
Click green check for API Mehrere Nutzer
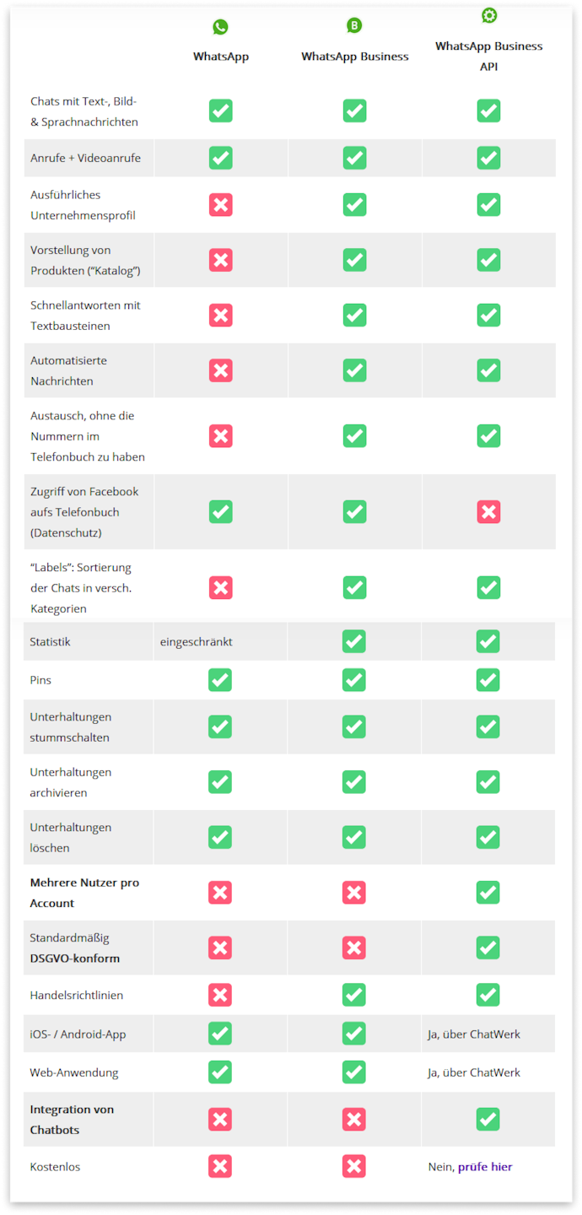488,893
